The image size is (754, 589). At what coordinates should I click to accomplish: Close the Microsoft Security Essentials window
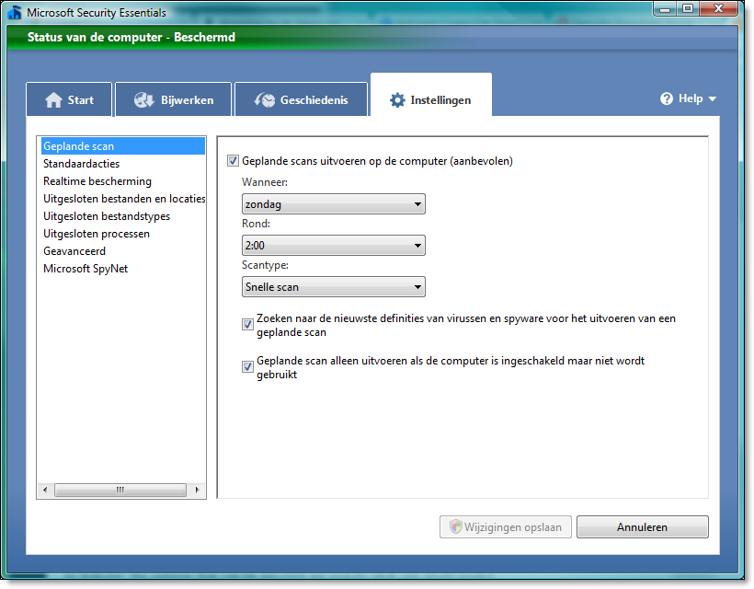pyautogui.click(x=718, y=8)
